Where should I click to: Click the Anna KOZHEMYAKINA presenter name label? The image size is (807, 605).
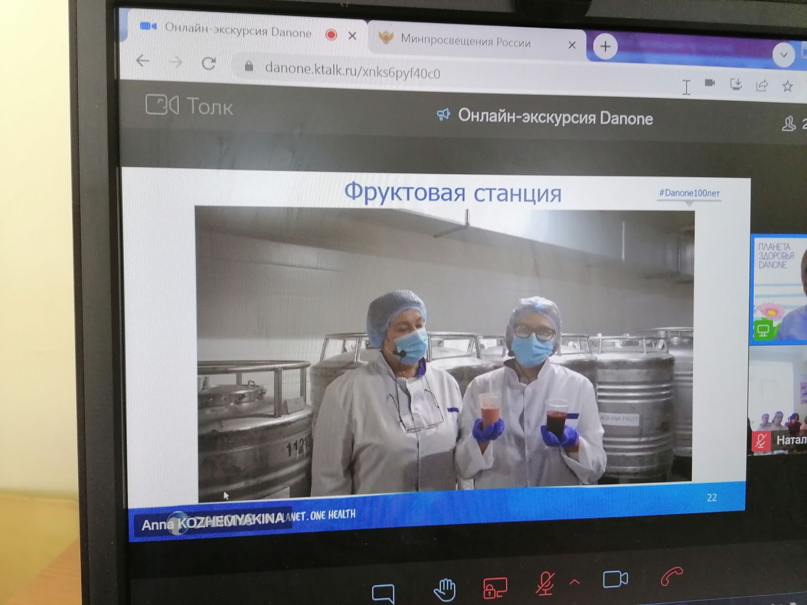212,523
